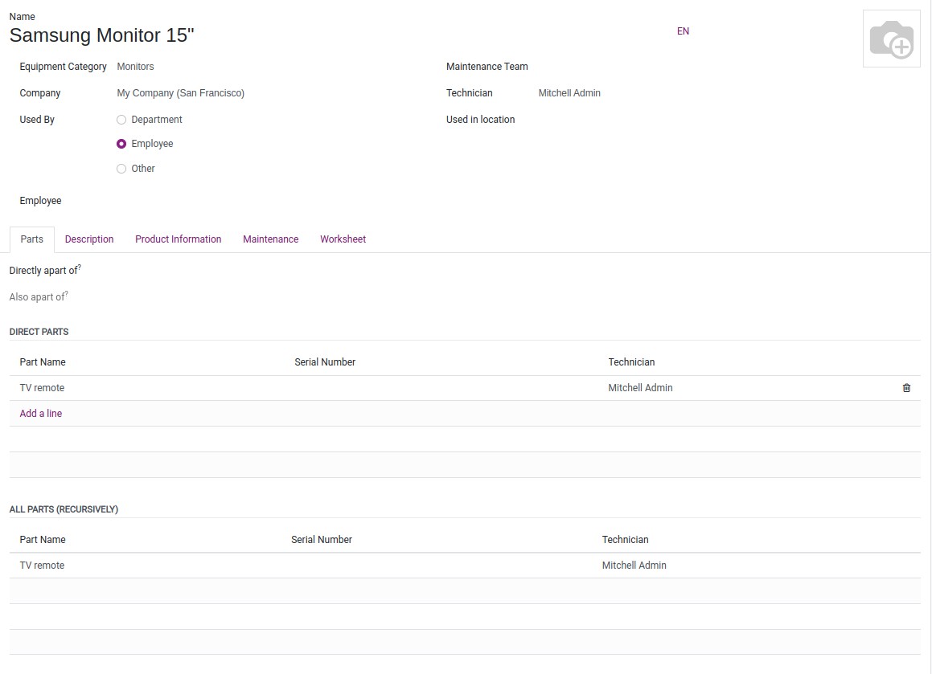Click Add a line in Direct Parts

click(40, 413)
